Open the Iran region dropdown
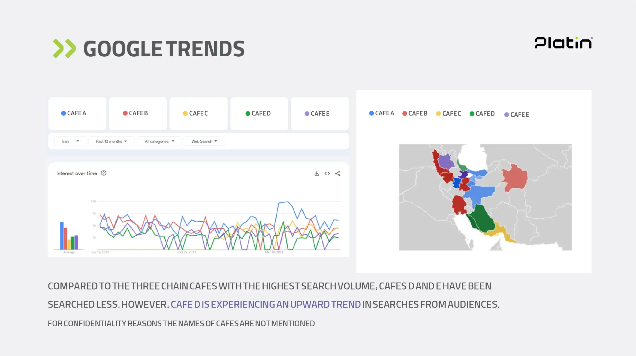Viewport: 636px width, 356px height. 70,141
